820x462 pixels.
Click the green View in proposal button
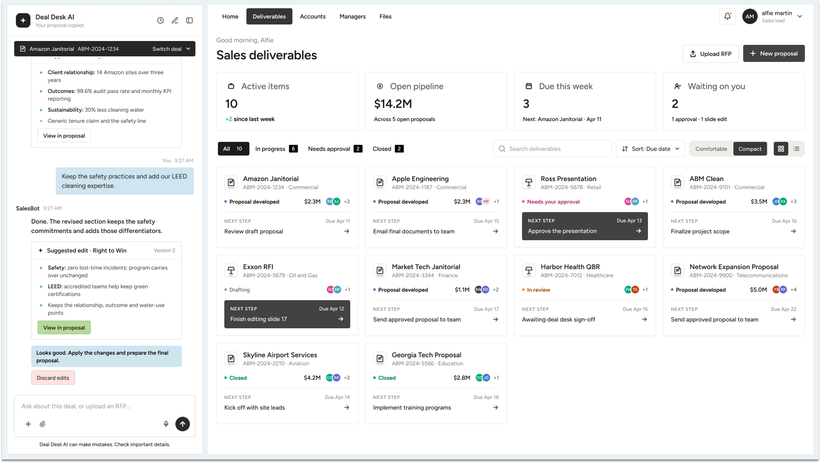(x=64, y=327)
